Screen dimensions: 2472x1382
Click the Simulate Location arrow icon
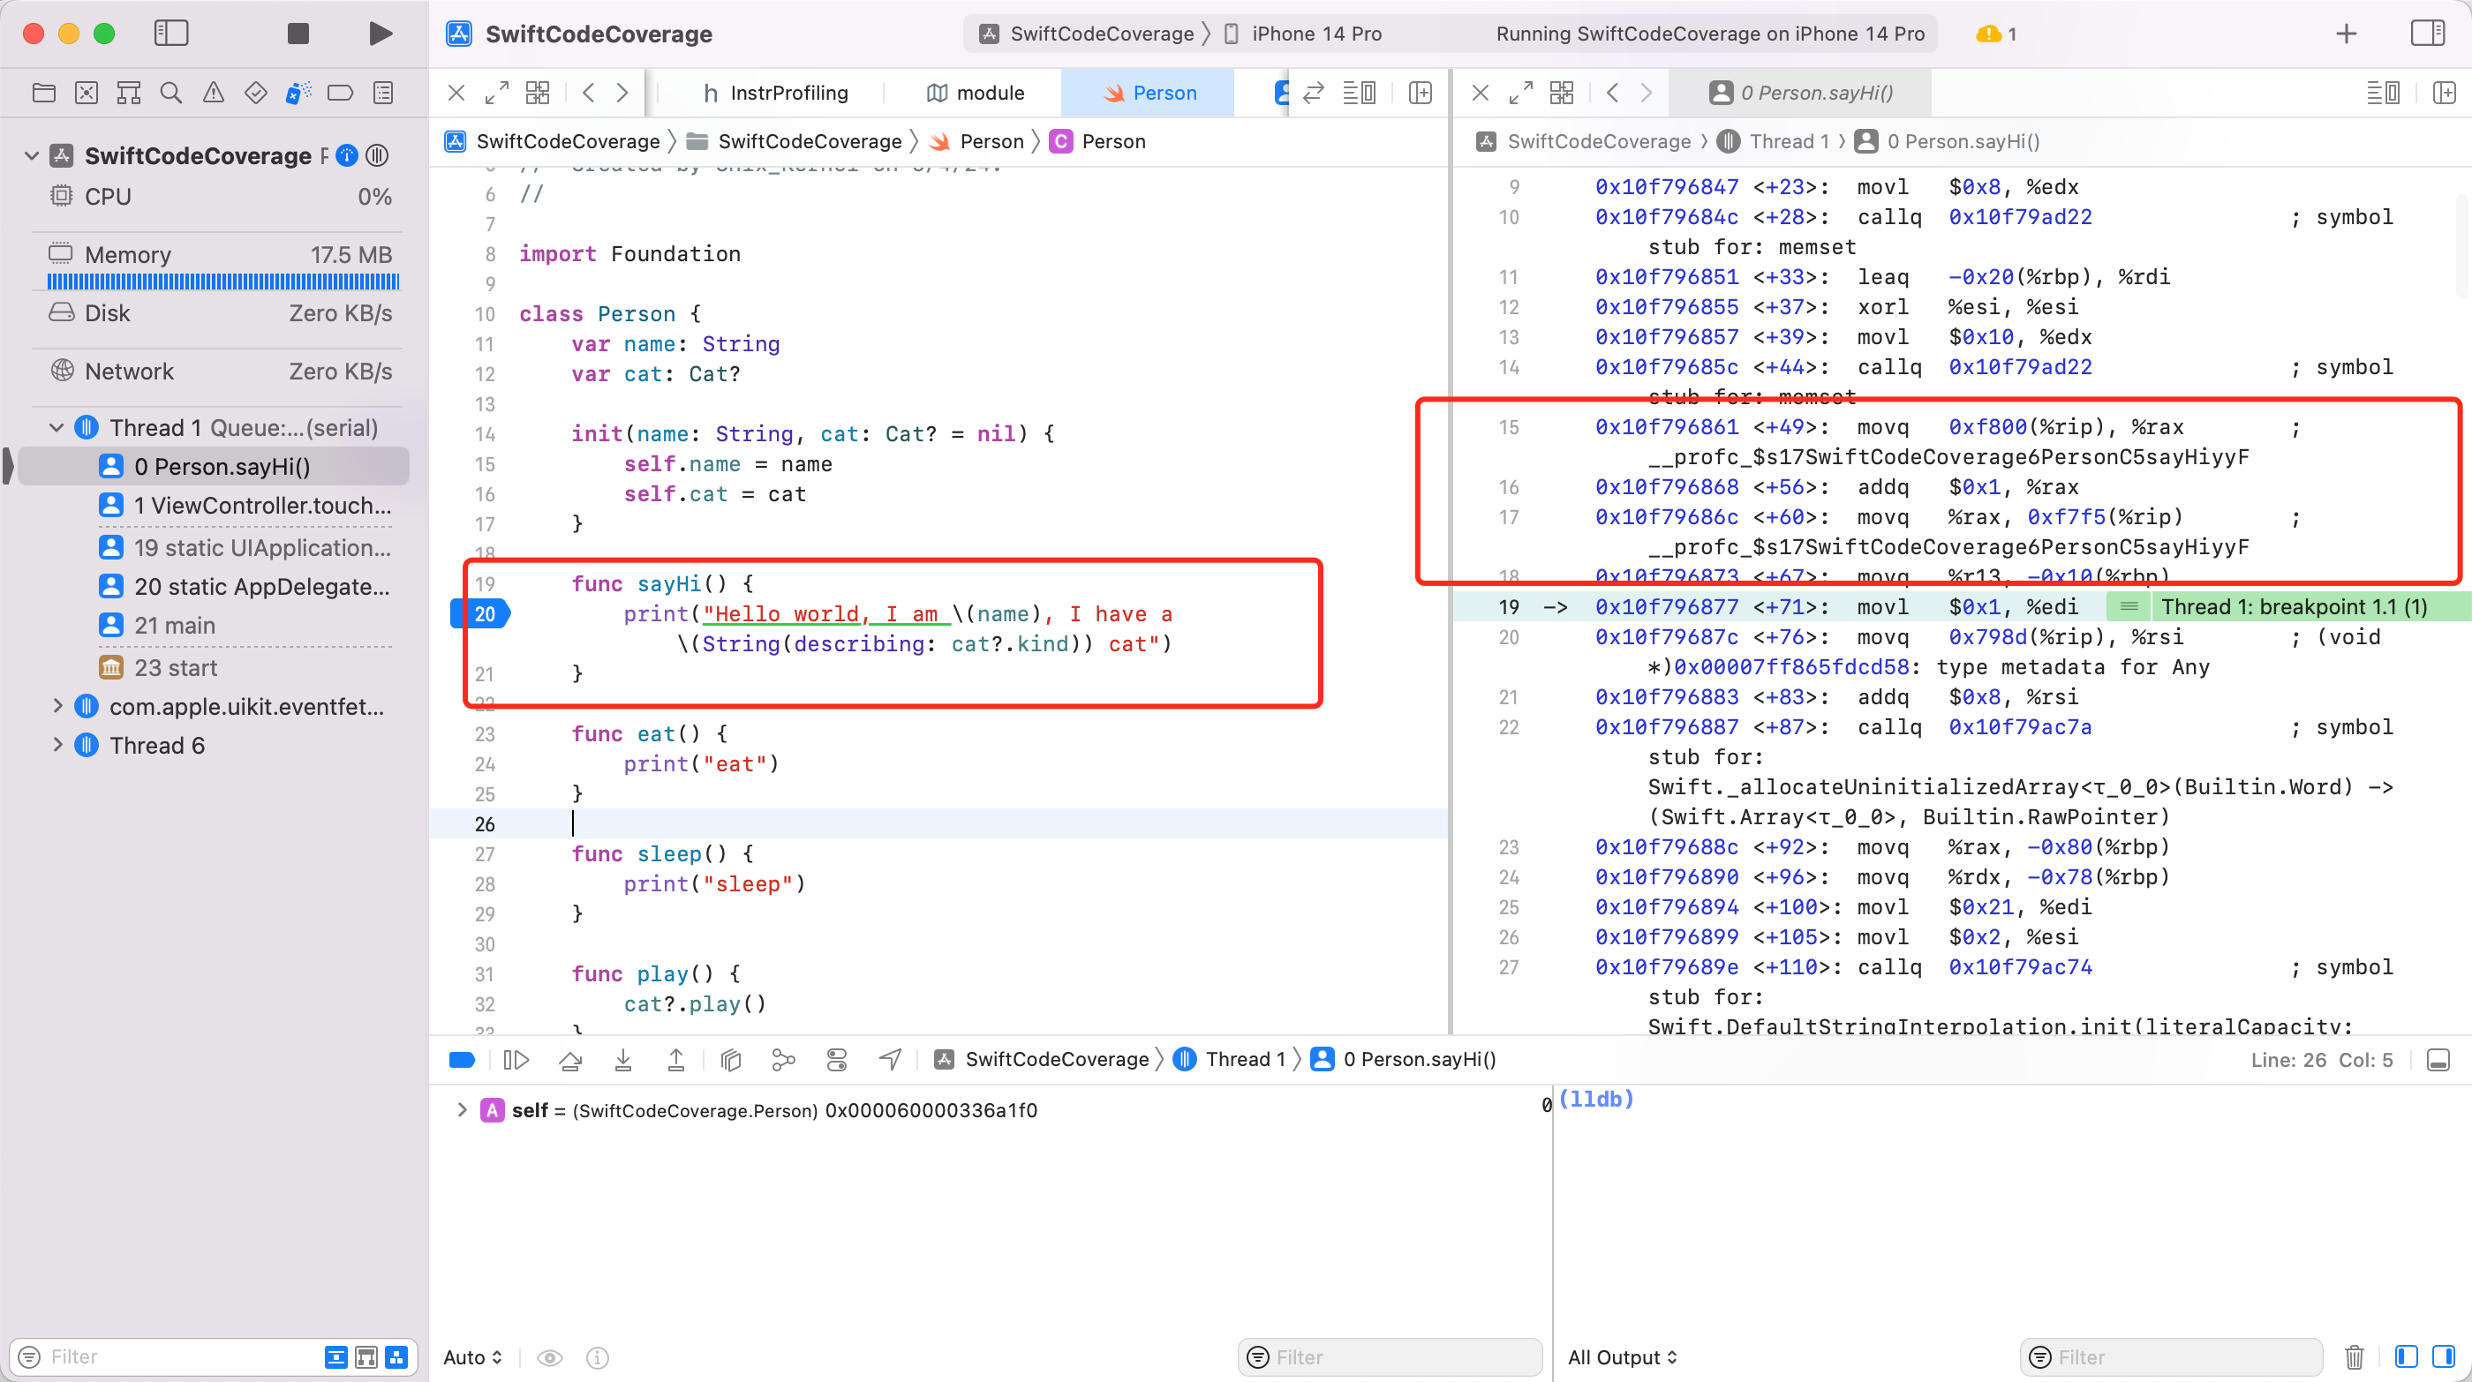[890, 1059]
